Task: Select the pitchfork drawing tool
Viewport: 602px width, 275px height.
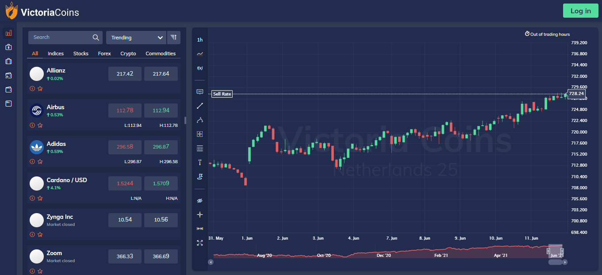Action: 200,120
